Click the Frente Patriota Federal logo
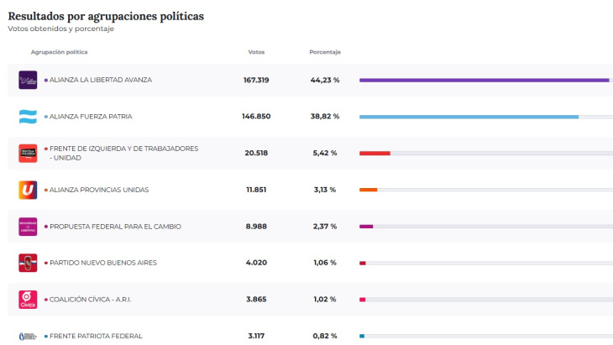 coord(28,336)
